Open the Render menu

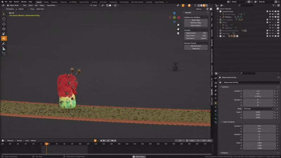(16, 2)
